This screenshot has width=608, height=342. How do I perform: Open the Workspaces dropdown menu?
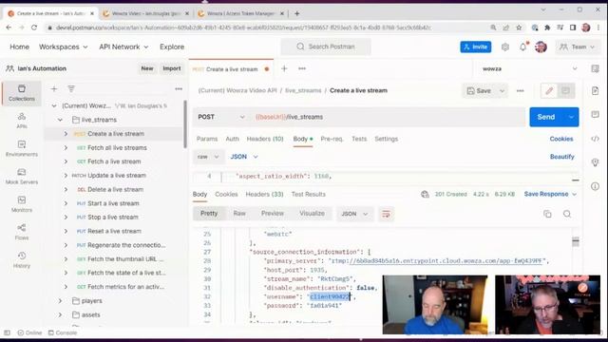64,47
